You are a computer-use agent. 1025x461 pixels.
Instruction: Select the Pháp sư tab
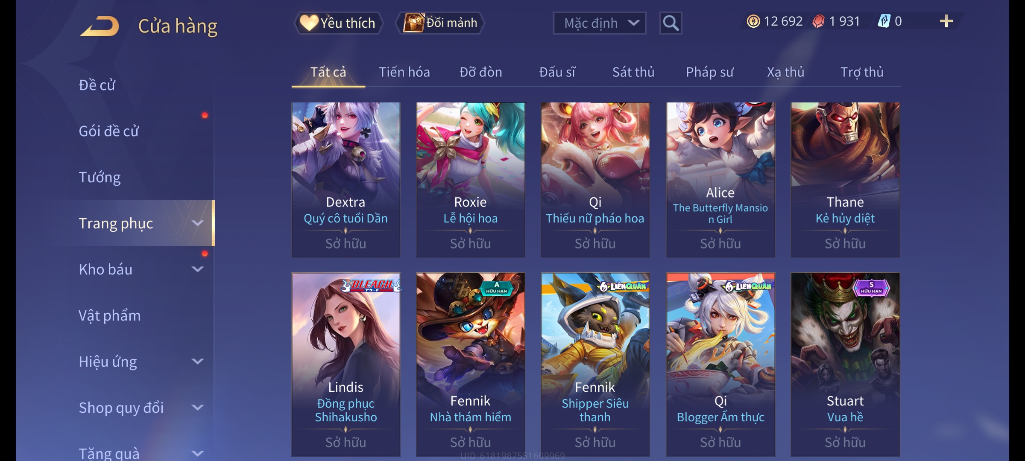tap(709, 72)
